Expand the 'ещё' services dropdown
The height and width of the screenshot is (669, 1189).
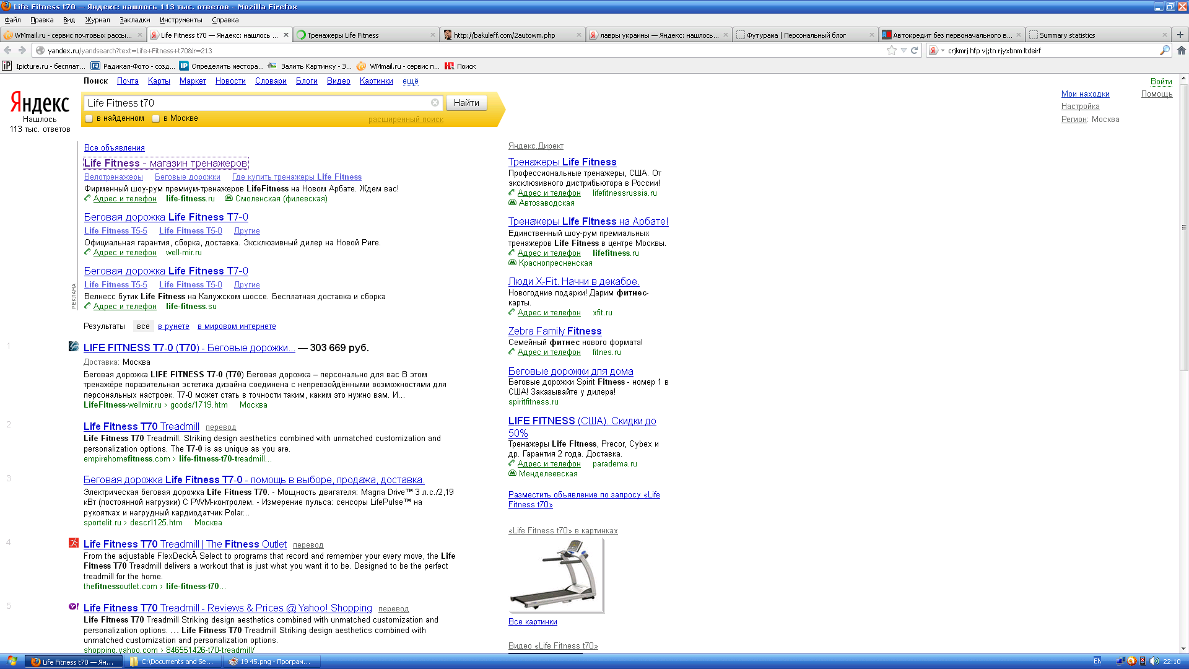click(x=411, y=81)
